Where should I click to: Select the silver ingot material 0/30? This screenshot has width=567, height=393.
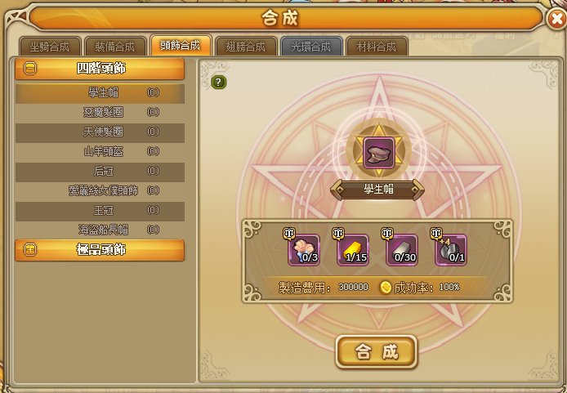coord(402,250)
